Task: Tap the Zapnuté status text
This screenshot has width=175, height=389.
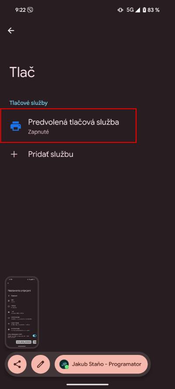Action: [x=38, y=132]
